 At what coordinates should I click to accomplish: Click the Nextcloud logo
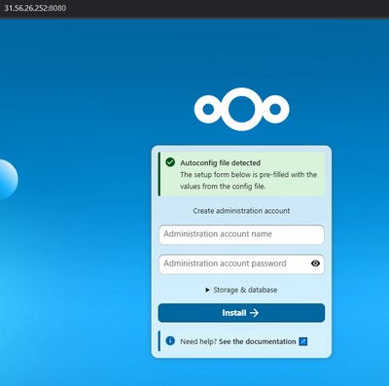(x=241, y=109)
